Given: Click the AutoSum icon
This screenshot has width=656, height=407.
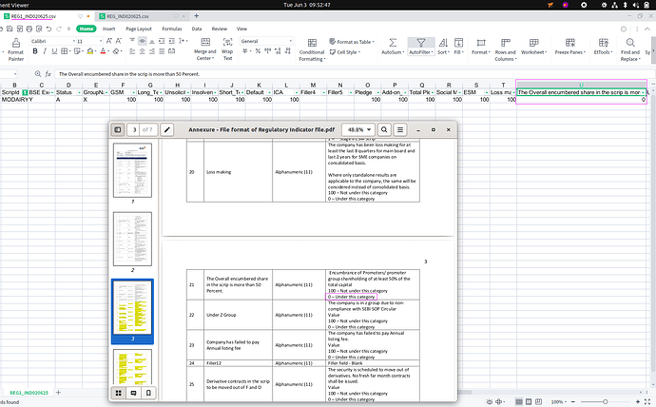Looking at the screenshot, I should coord(391,45).
